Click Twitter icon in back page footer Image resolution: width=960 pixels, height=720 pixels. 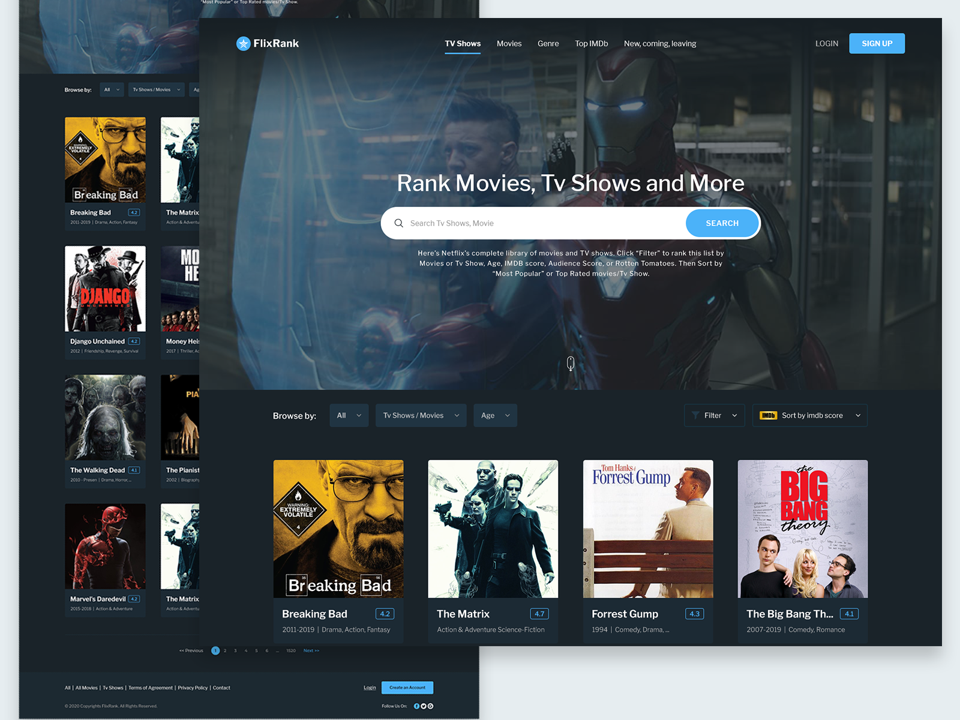click(424, 706)
